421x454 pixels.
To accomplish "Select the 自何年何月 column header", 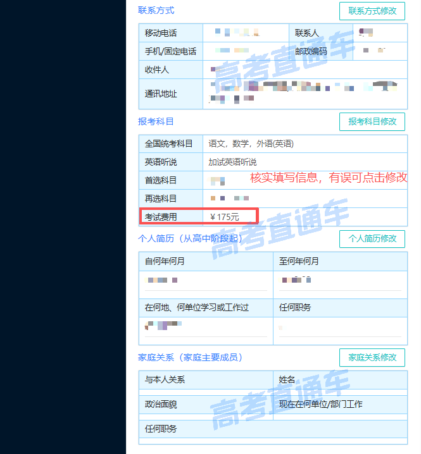I will (x=206, y=261).
